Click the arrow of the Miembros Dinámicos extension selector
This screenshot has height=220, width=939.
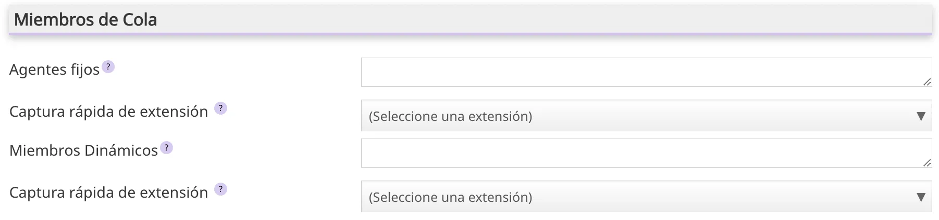pos(921,197)
